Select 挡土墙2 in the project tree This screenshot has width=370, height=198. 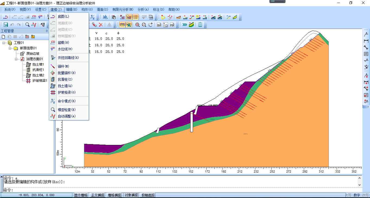(x=38, y=75)
